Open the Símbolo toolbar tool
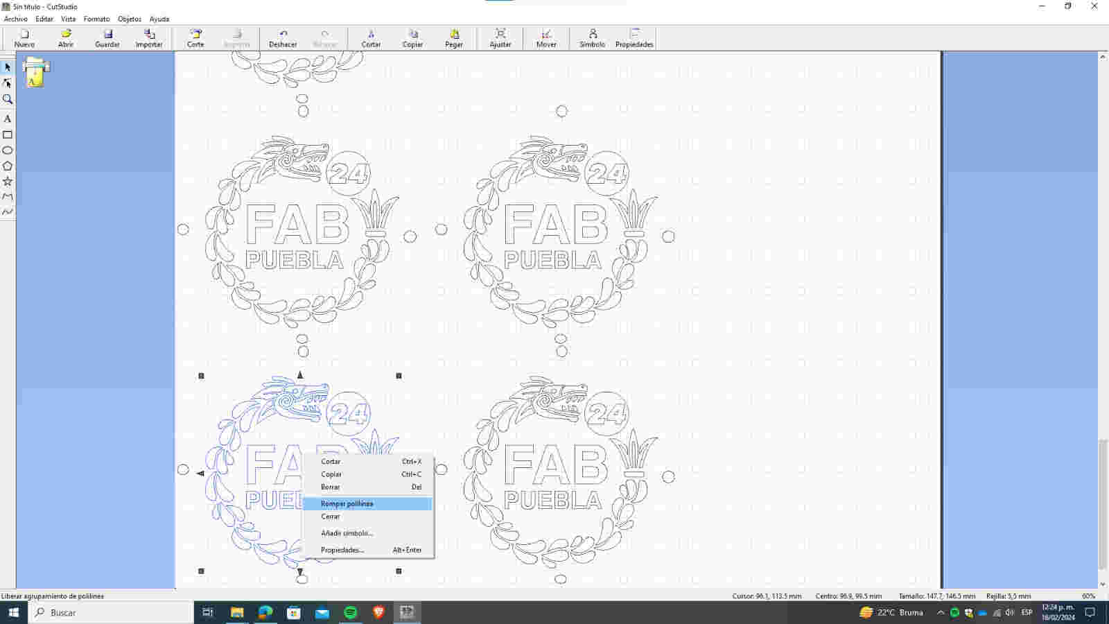Viewport: 1109px width, 624px height. click(x=592, y=38)
